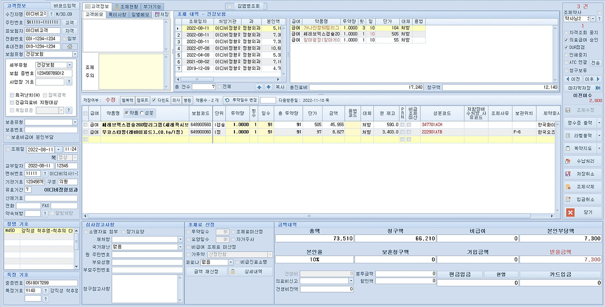Check 긴급의료비 지원대상 checkbox

pos(13,102)
